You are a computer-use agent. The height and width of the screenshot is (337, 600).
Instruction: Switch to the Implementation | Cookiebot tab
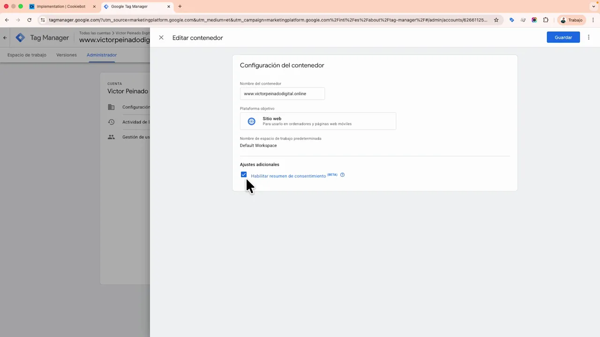pyautogui.click(x=61, y=7)
